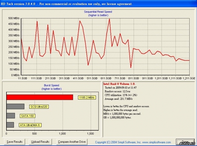The height and width of the screenshot is (146, 197).
Task: Click the 500 MB/s axis label
Action: tap(14, 18)
